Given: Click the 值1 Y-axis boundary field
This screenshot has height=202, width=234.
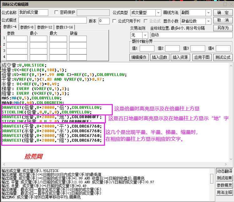Looking at the screenshot, I should pyautogui.click(x=147, y=48).
